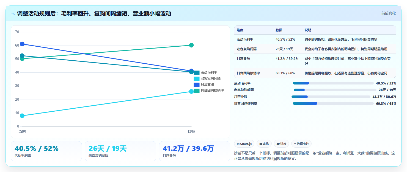The height and width of the screenshot is (172, 407).
Task: Click 月营业额 cell in table
Action: 243,59
